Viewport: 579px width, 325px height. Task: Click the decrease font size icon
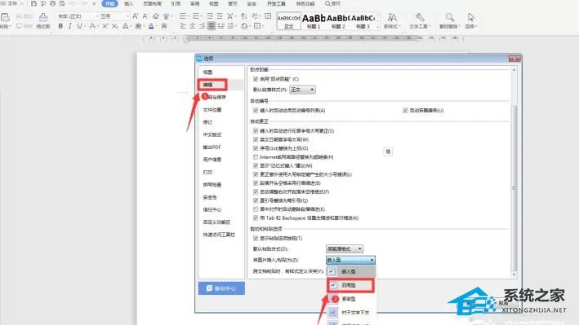pyautogui.click(x=145, y=16)
